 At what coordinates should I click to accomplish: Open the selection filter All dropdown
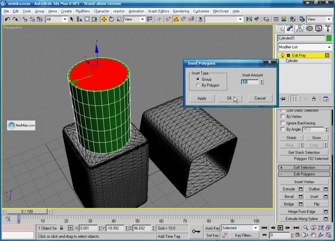56,19
